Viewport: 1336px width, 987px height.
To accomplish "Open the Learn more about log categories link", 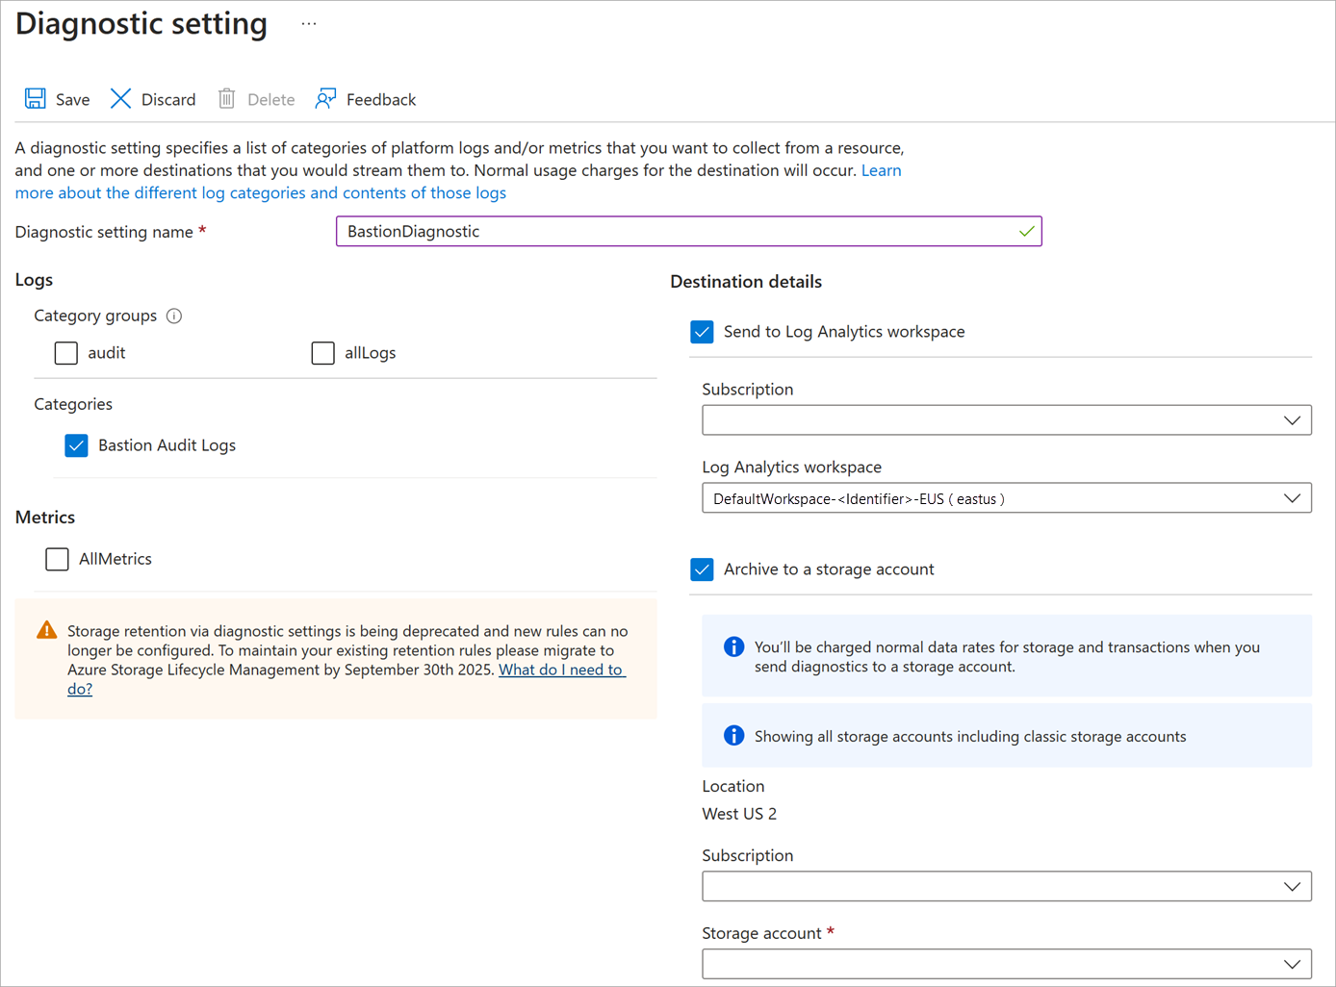I will 261,192.
